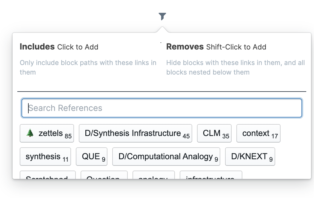The width and height of the screenshot is (314, 198).
Task: Click the partially visible Question tag
Action: [x=104, y=176]
